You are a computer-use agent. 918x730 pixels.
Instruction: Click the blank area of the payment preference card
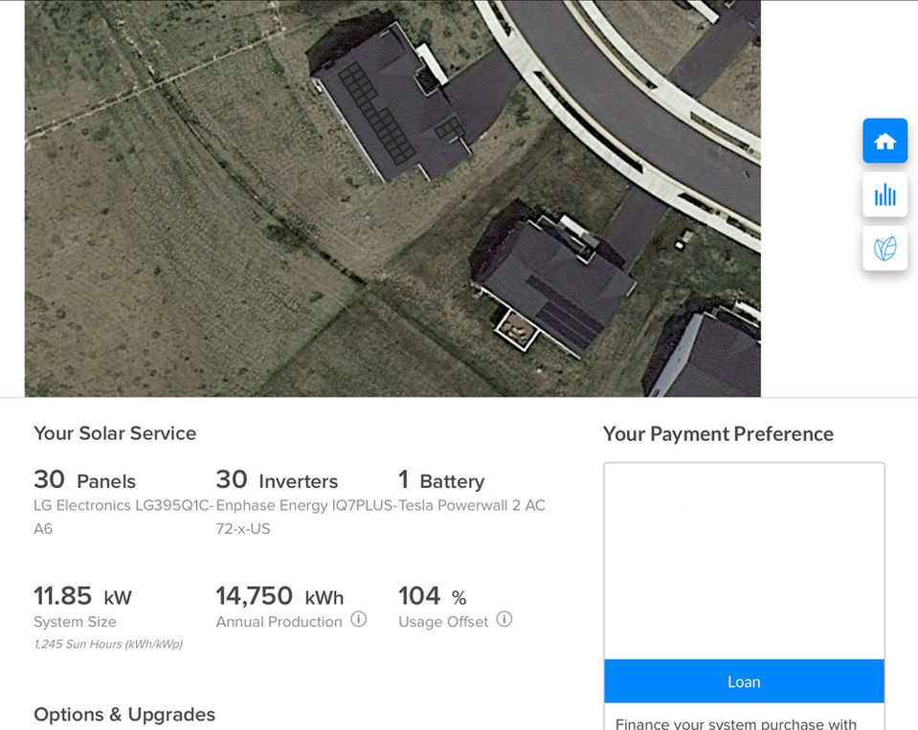tap(744, 561)
